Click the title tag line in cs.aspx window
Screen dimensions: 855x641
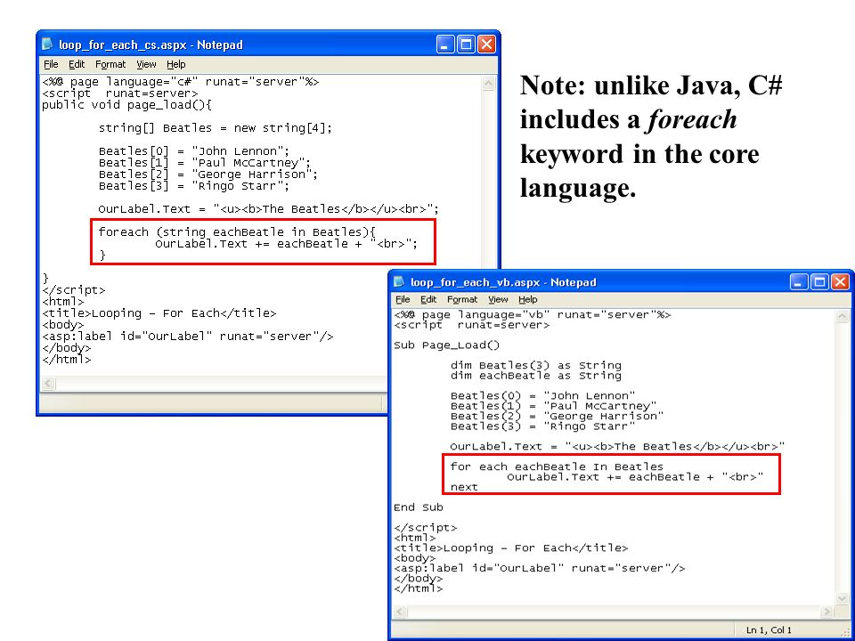tap(159, 313)
